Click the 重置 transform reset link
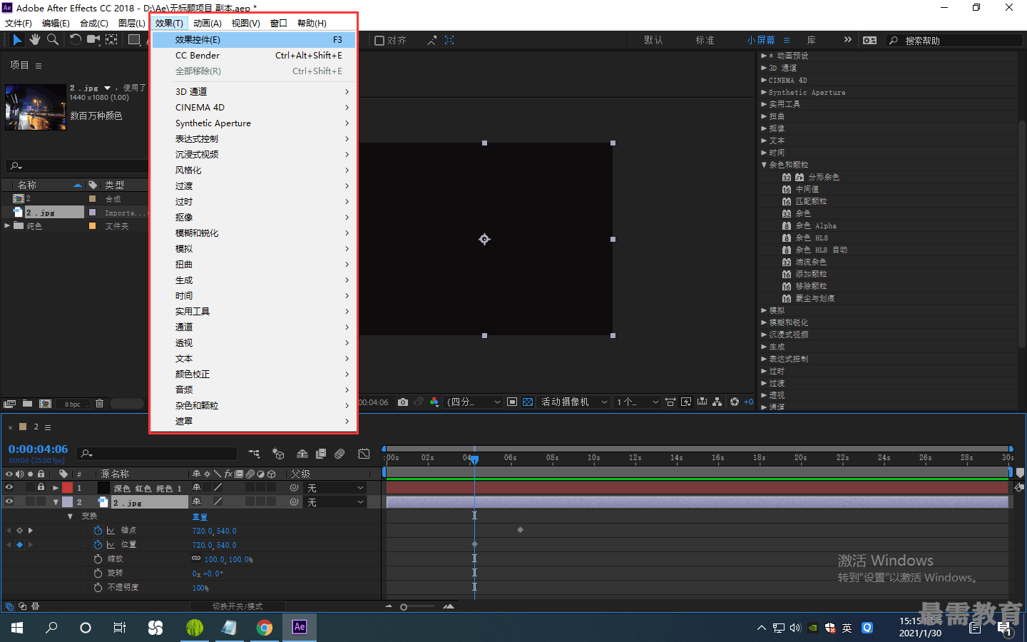The width and height of the screenshot is (1027, 642). (x=200, y=516)
